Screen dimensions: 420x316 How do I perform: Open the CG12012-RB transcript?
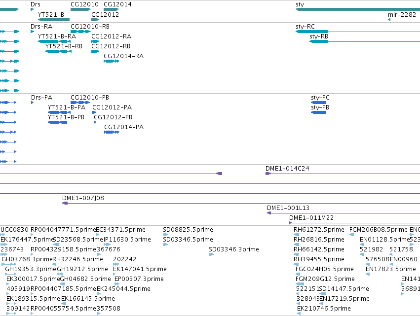(95, 51)
